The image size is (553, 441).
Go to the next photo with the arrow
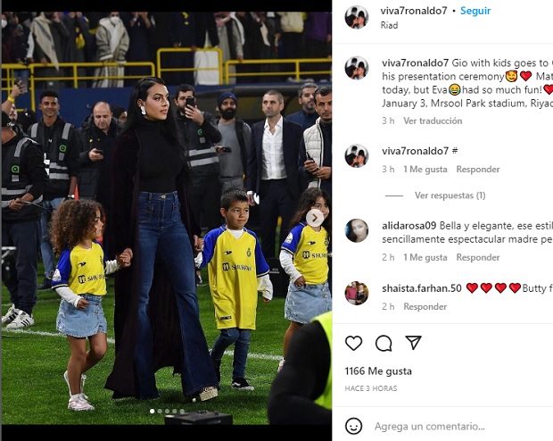(x=315, y=218)
